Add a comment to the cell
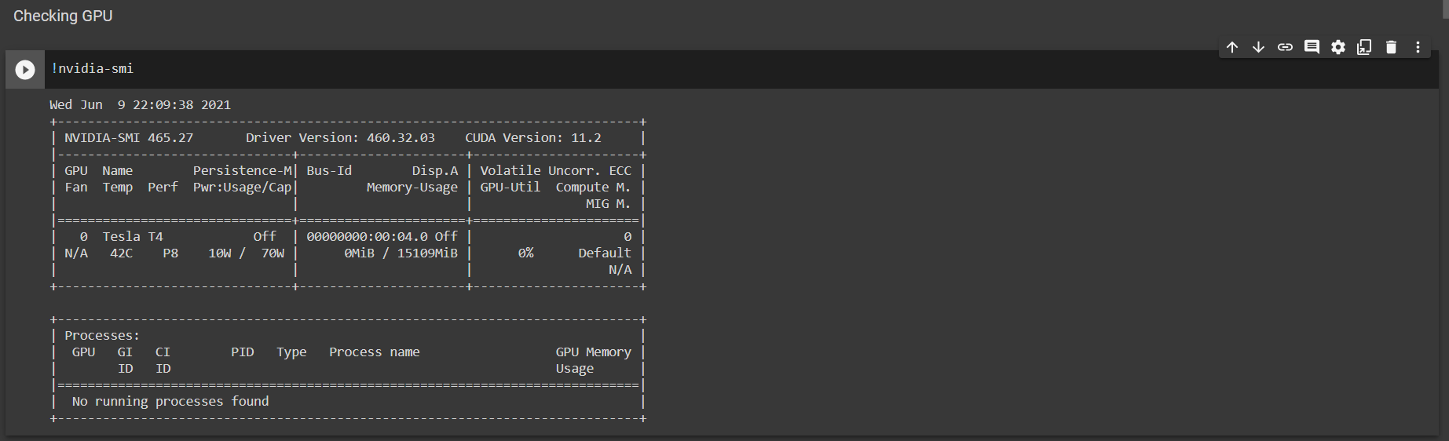 pos(1312,47)
